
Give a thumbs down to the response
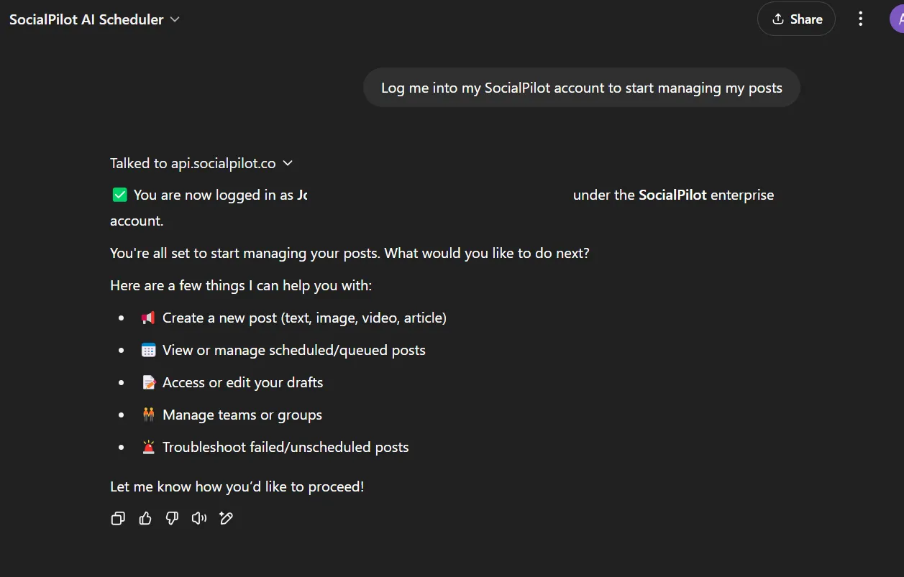(x=172, y=518)
